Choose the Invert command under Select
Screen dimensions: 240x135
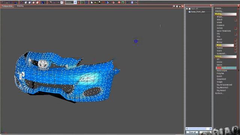(x=219, y=65)
